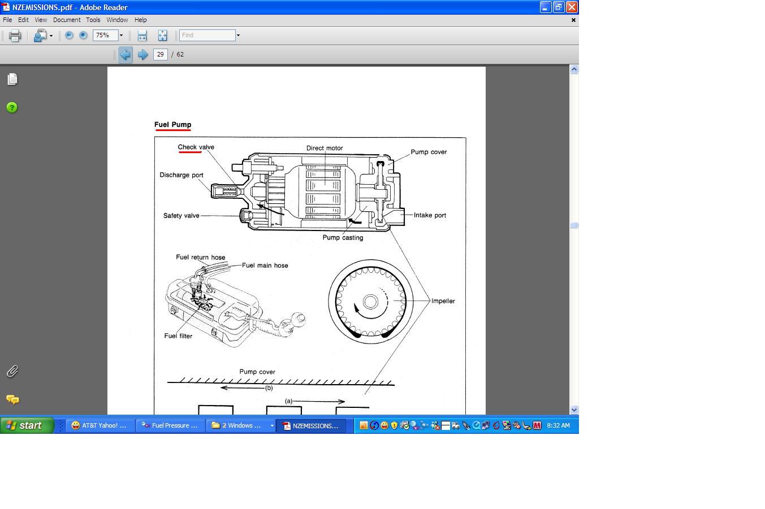Select the Fit Page icon
This screenshot has width=765, height=509.
click(x=162, y=36)
